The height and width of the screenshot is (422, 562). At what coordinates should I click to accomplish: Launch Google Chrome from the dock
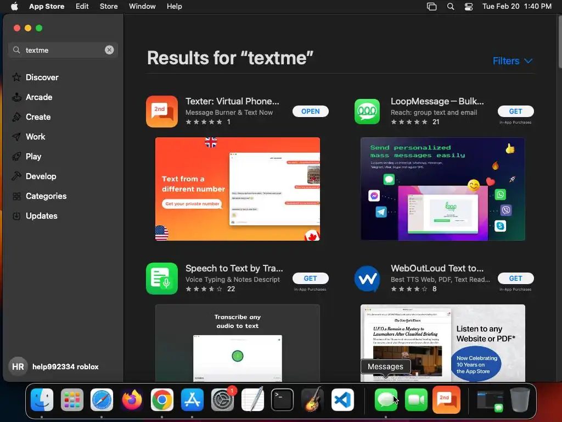click(162, 400)
